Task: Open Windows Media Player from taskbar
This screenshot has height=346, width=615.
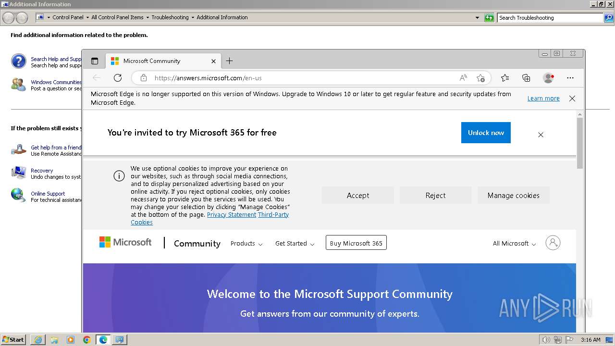Action: pos(71,340)
